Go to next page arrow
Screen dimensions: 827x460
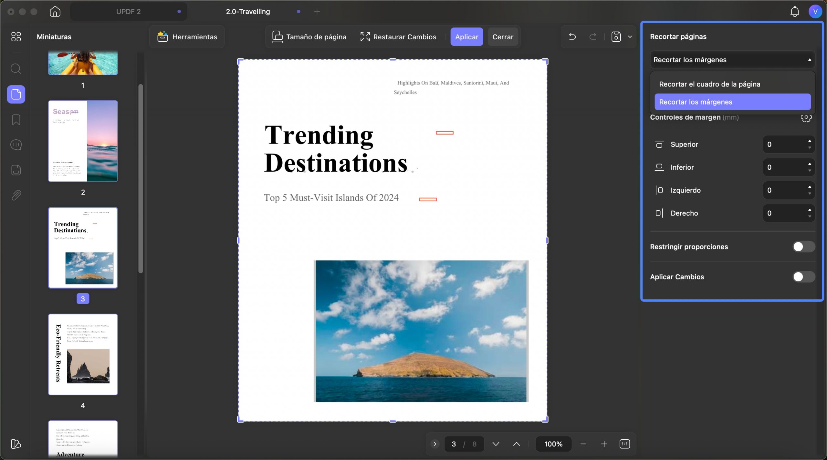496,444
